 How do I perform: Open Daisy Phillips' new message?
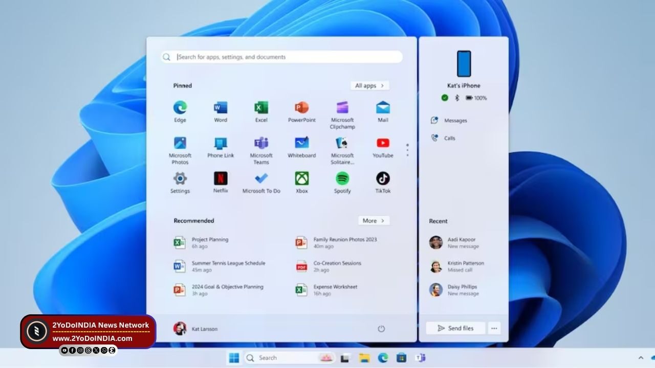coord(454,290)
